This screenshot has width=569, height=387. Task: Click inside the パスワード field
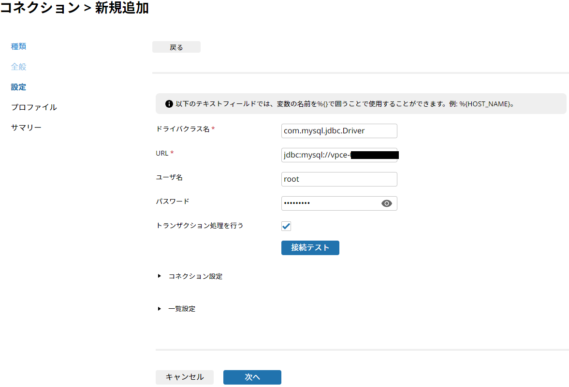point(329,203)
